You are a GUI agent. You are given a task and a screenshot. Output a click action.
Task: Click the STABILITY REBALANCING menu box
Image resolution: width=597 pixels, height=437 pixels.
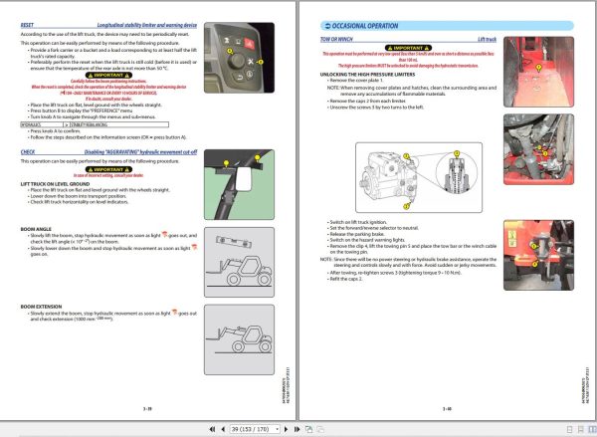tap(119, 124)
